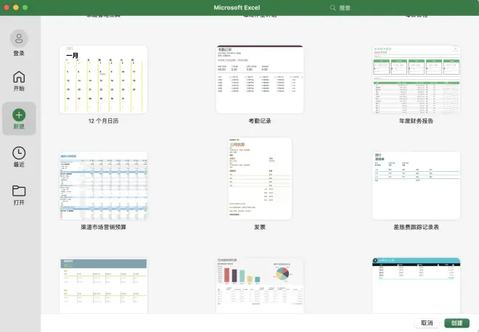The width and height of the screenshot is (479, 332).
Task: Choose the teal header list template
Action: [x=416, y=286]
